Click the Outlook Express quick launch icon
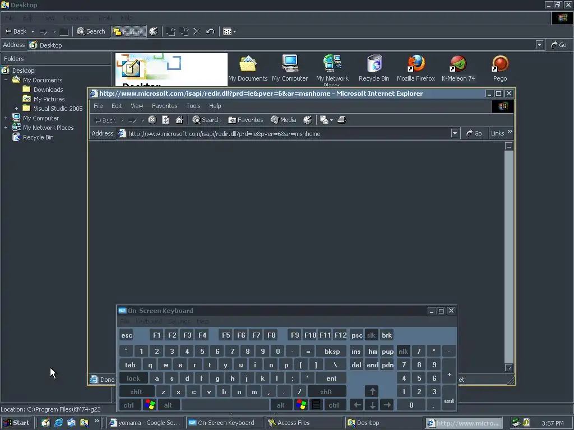The height and width of the screenshot is (430, 574). pyautogui.click(x=71, y=423)
